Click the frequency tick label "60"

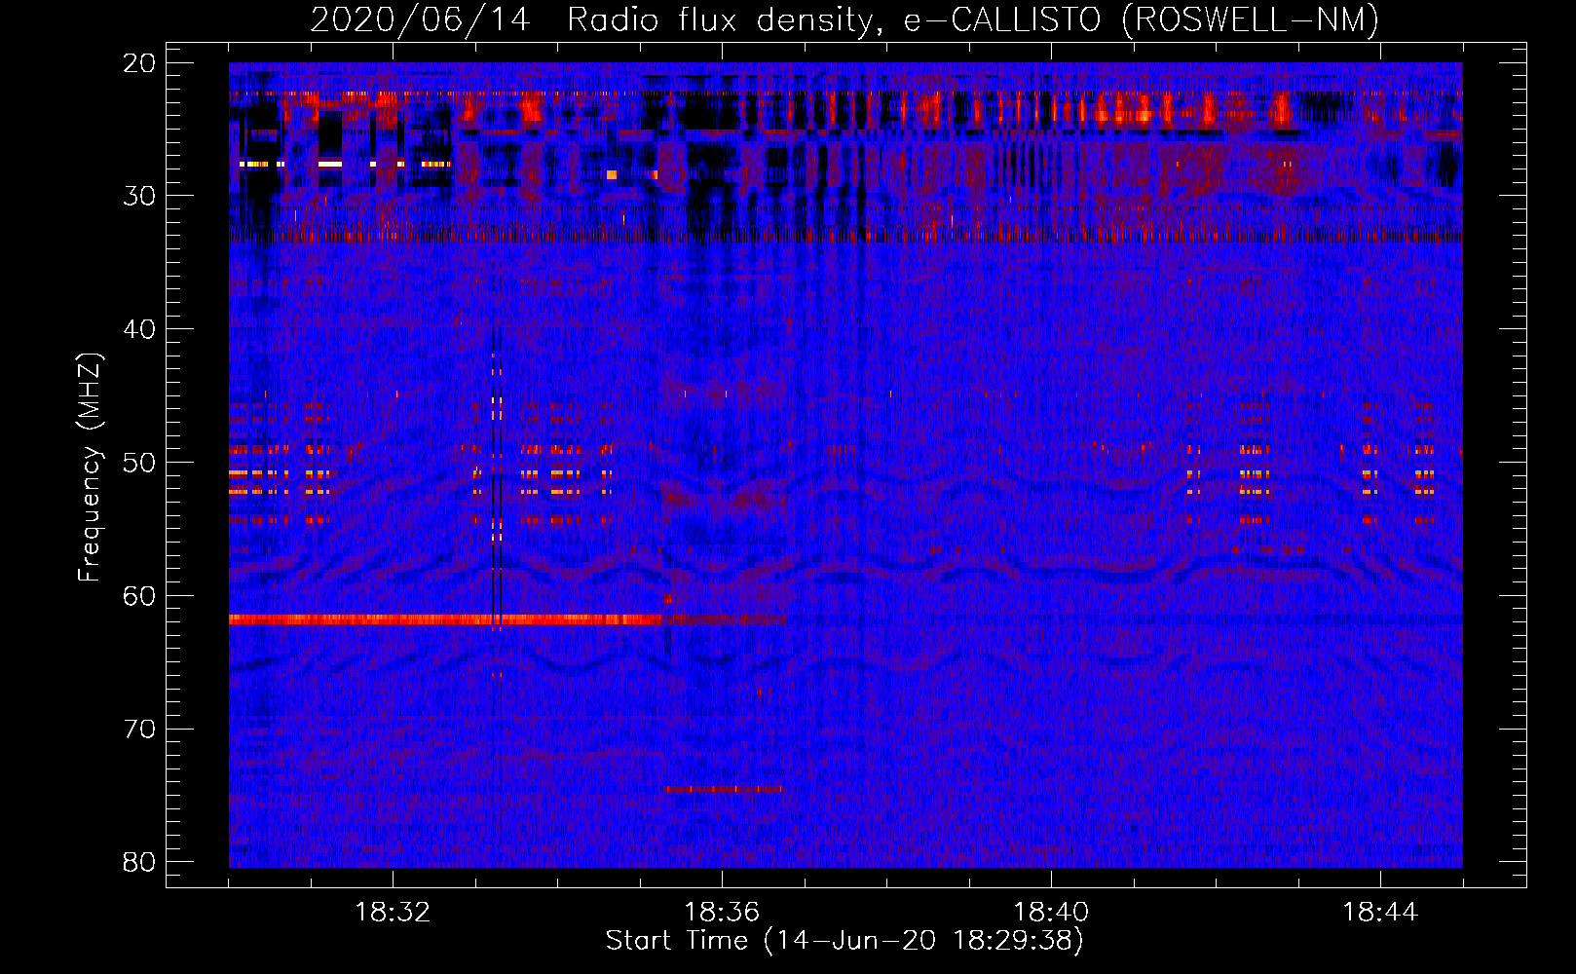click(140, 596)
